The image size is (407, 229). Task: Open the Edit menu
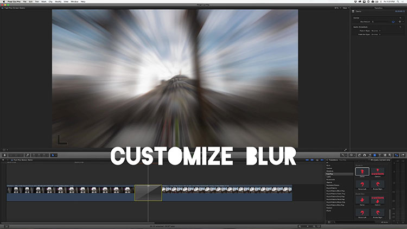coord(30,2)
